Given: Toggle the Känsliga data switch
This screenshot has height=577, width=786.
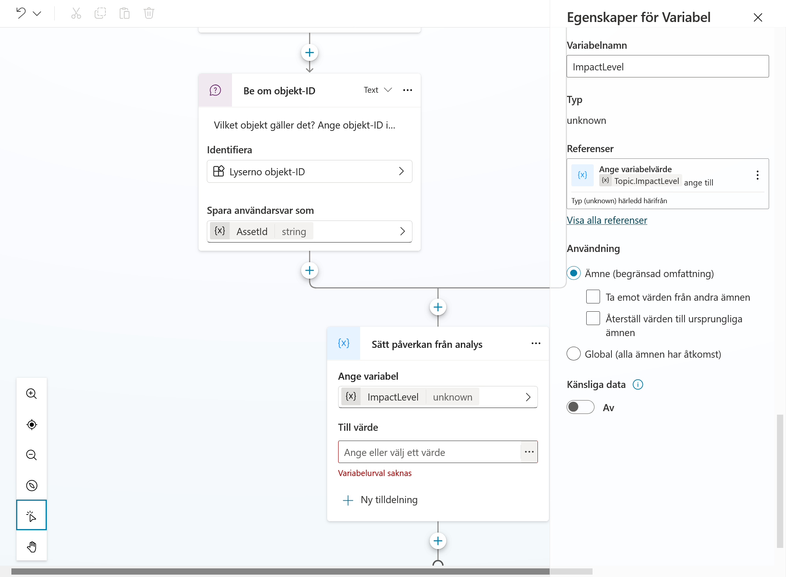Looking at the screenshot, I should click(580, 407).
